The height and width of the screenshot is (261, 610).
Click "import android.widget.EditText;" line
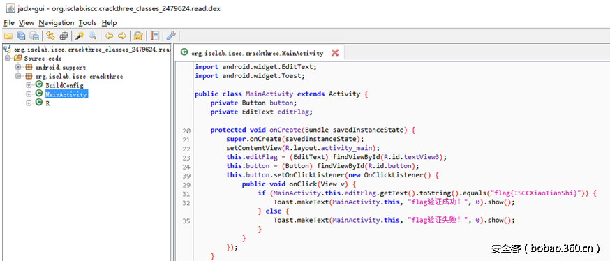click(x=256, y=66)
